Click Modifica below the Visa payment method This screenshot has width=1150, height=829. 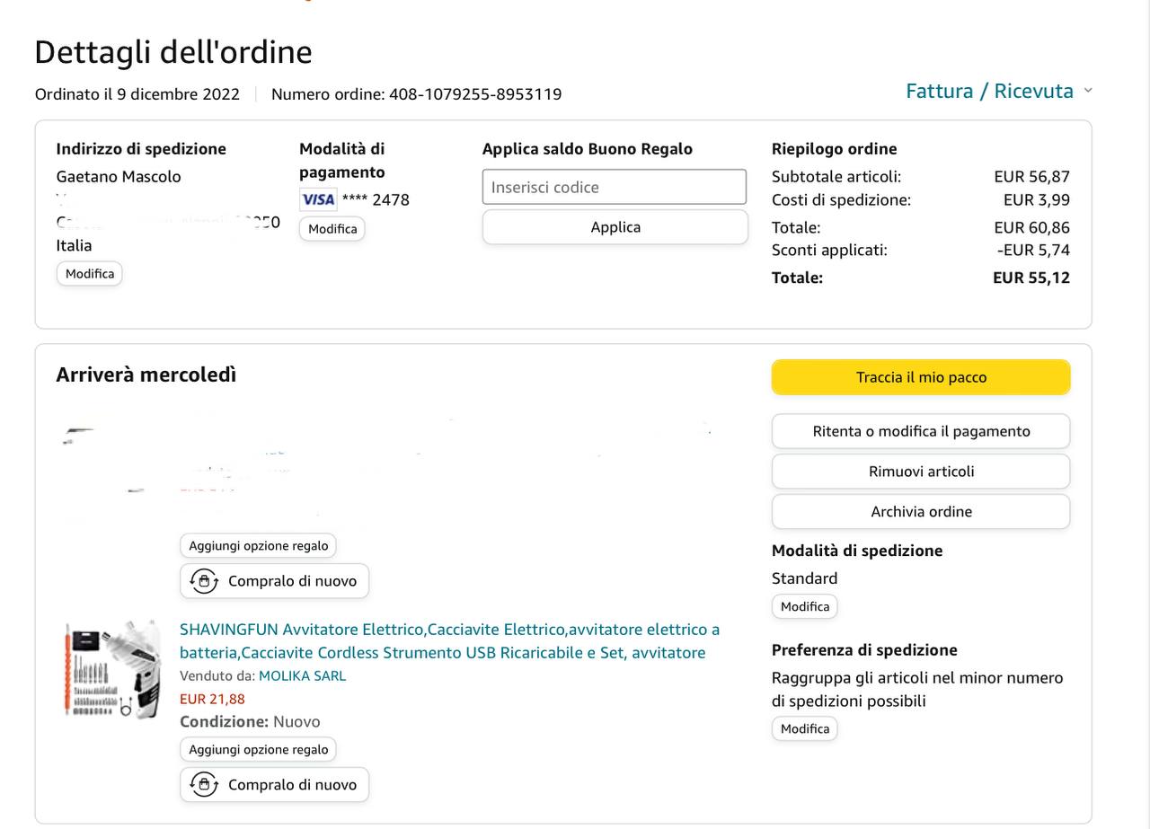pyautogui.click(x=332, y=229)
